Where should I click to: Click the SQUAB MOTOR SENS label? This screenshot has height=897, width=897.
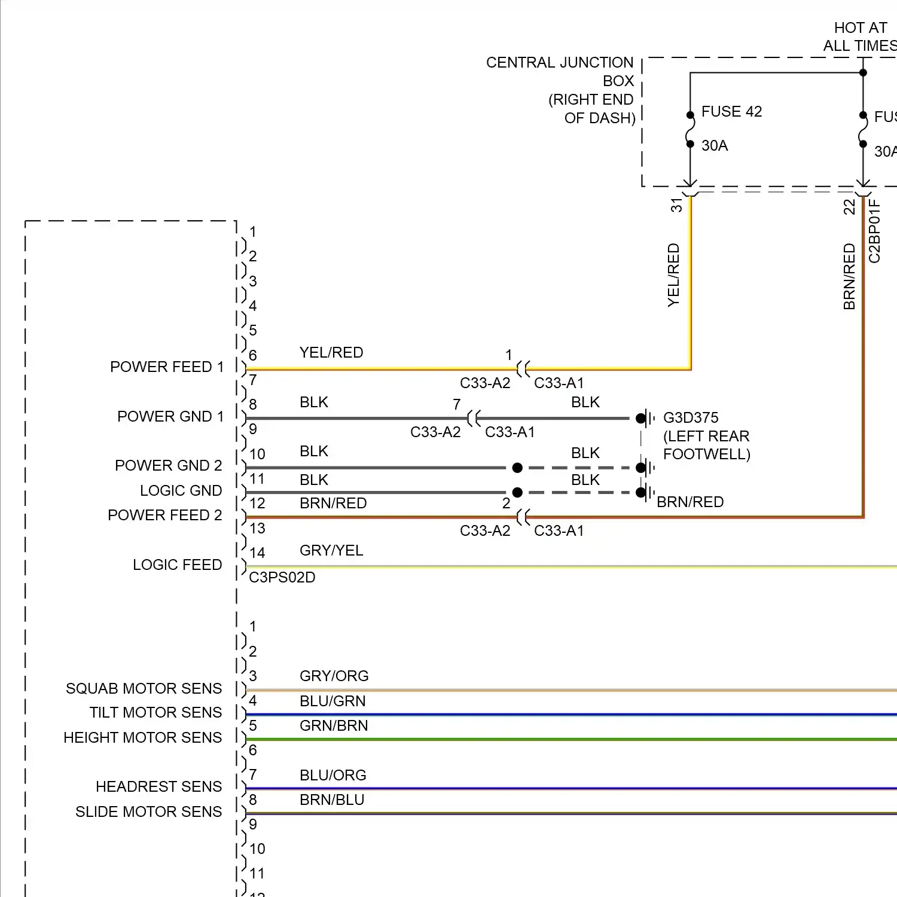tap(144, 688)
